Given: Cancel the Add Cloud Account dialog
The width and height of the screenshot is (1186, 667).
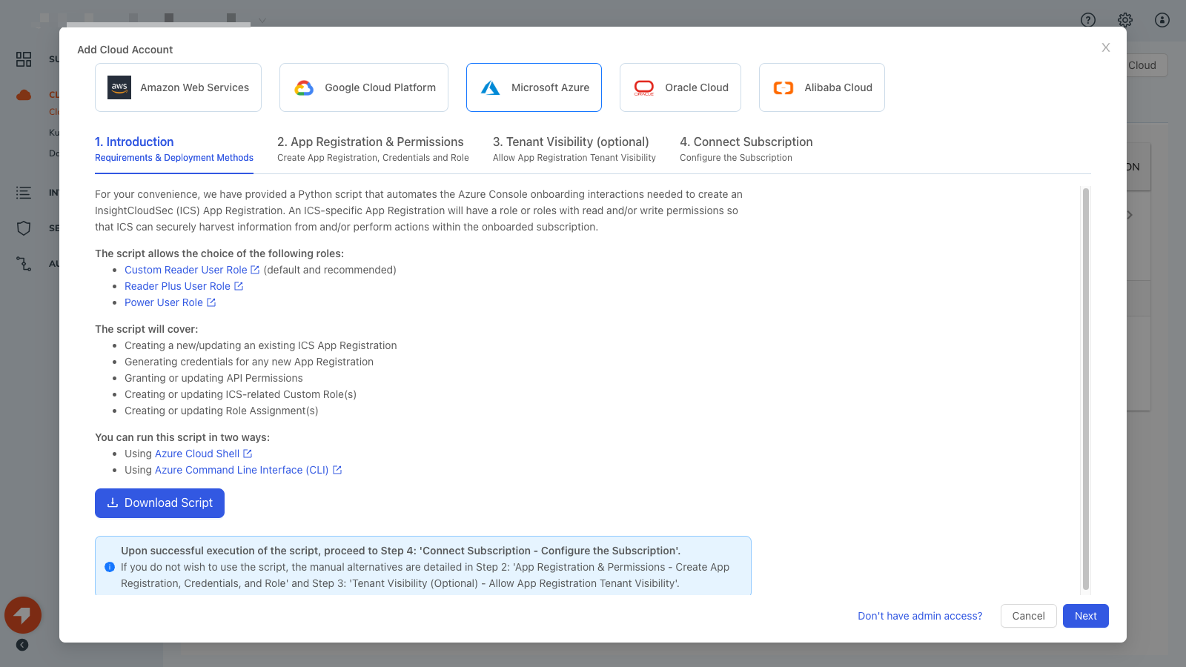Looking at the screenshot, I should tap(1029, 616).
